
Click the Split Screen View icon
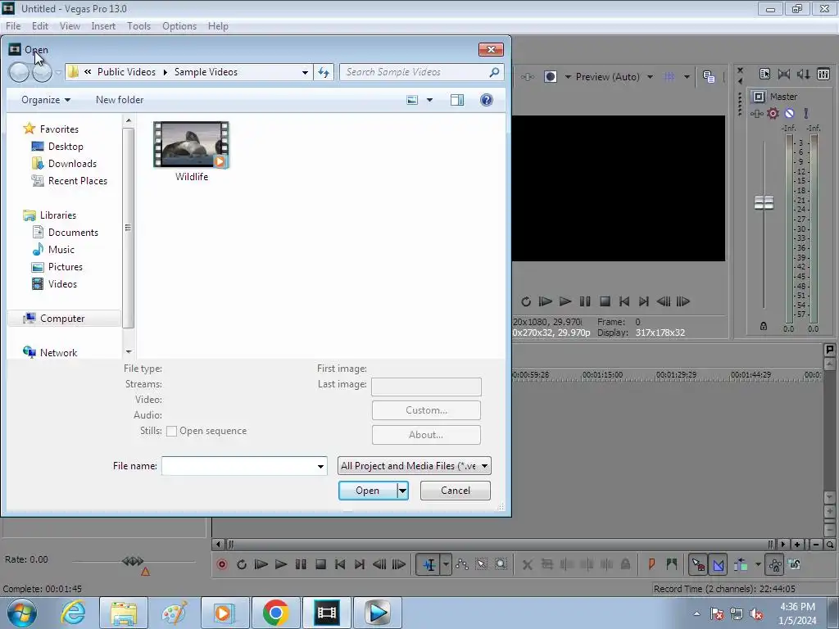pyautogui.click(x=550, y=77)
